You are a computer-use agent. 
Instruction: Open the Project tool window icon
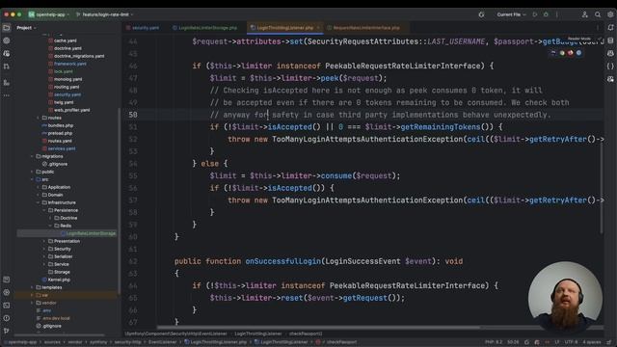coord(7,28)
